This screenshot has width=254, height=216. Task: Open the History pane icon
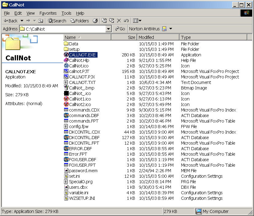click(95, 21)
